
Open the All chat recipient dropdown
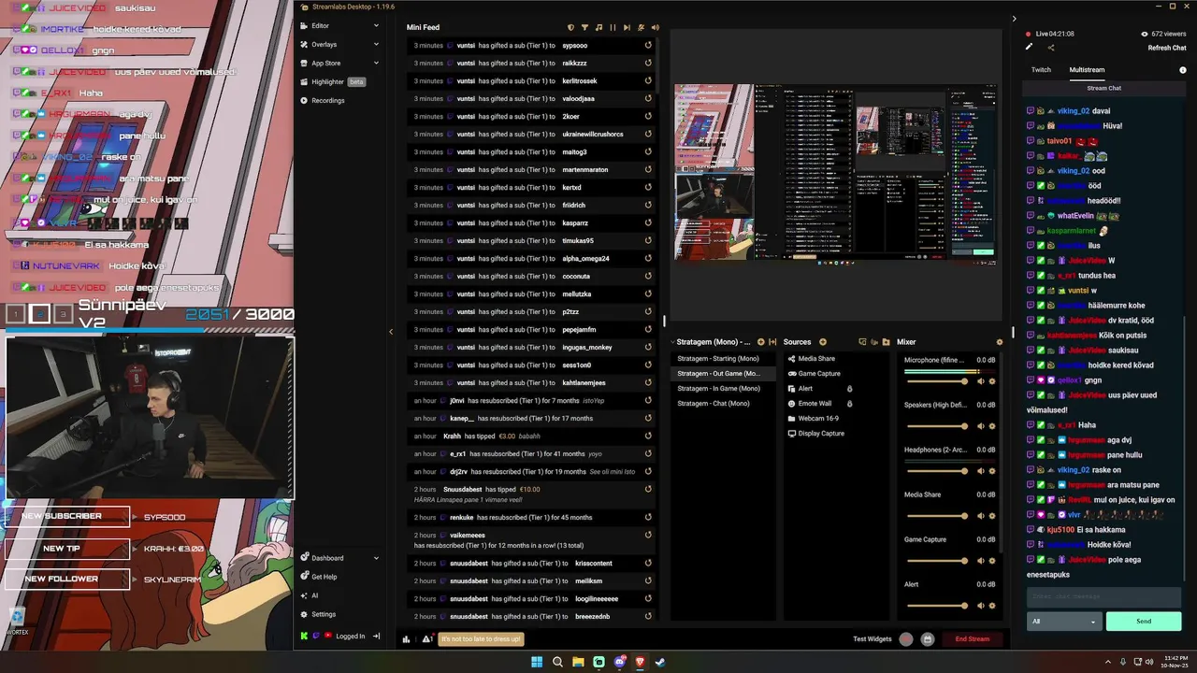(1063, 621)
